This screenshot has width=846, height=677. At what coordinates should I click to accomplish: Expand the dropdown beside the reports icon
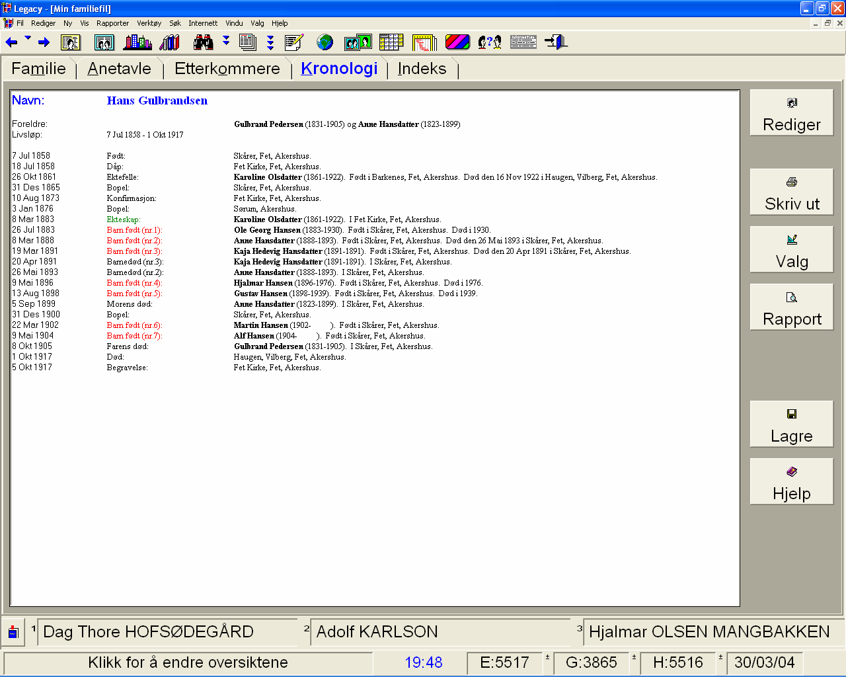tap(270, 43)
